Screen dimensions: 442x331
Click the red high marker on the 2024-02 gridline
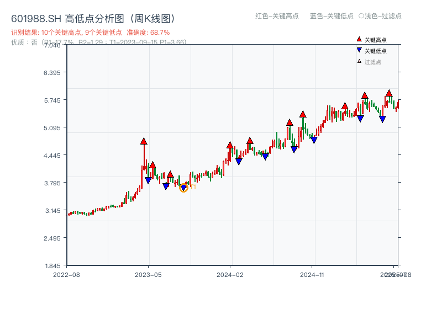pos(230,145)
